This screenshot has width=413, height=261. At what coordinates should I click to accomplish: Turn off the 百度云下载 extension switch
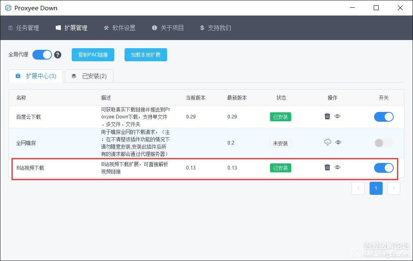pos(383,117)
